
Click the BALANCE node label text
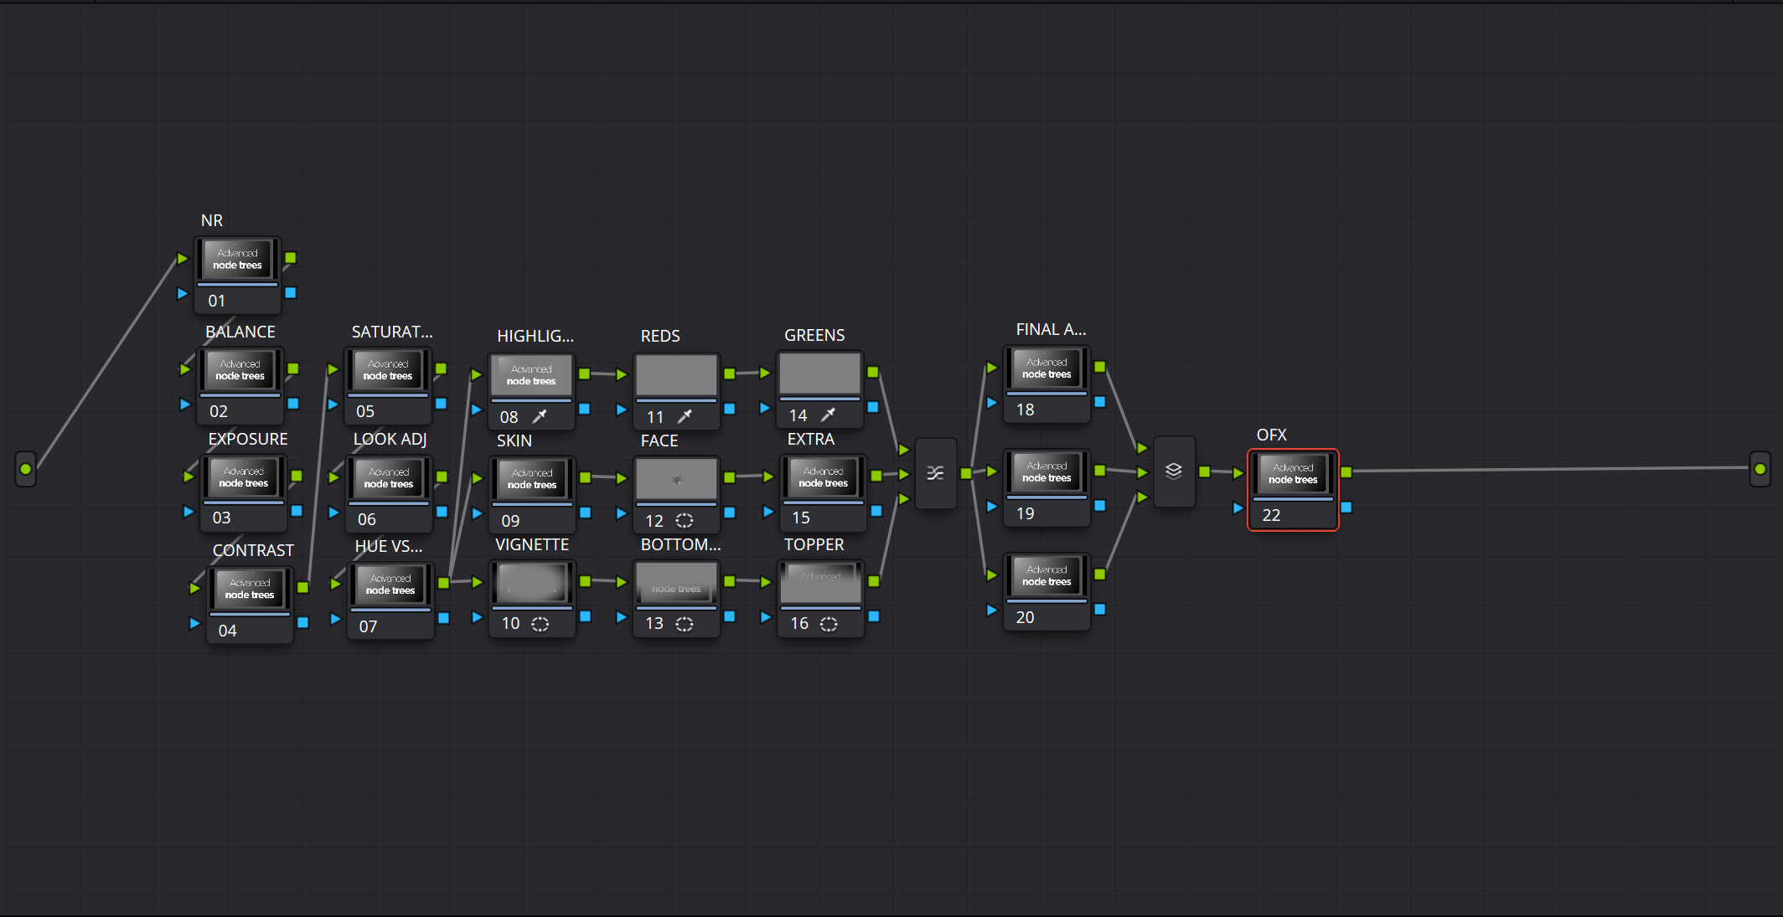click(240, 332)
